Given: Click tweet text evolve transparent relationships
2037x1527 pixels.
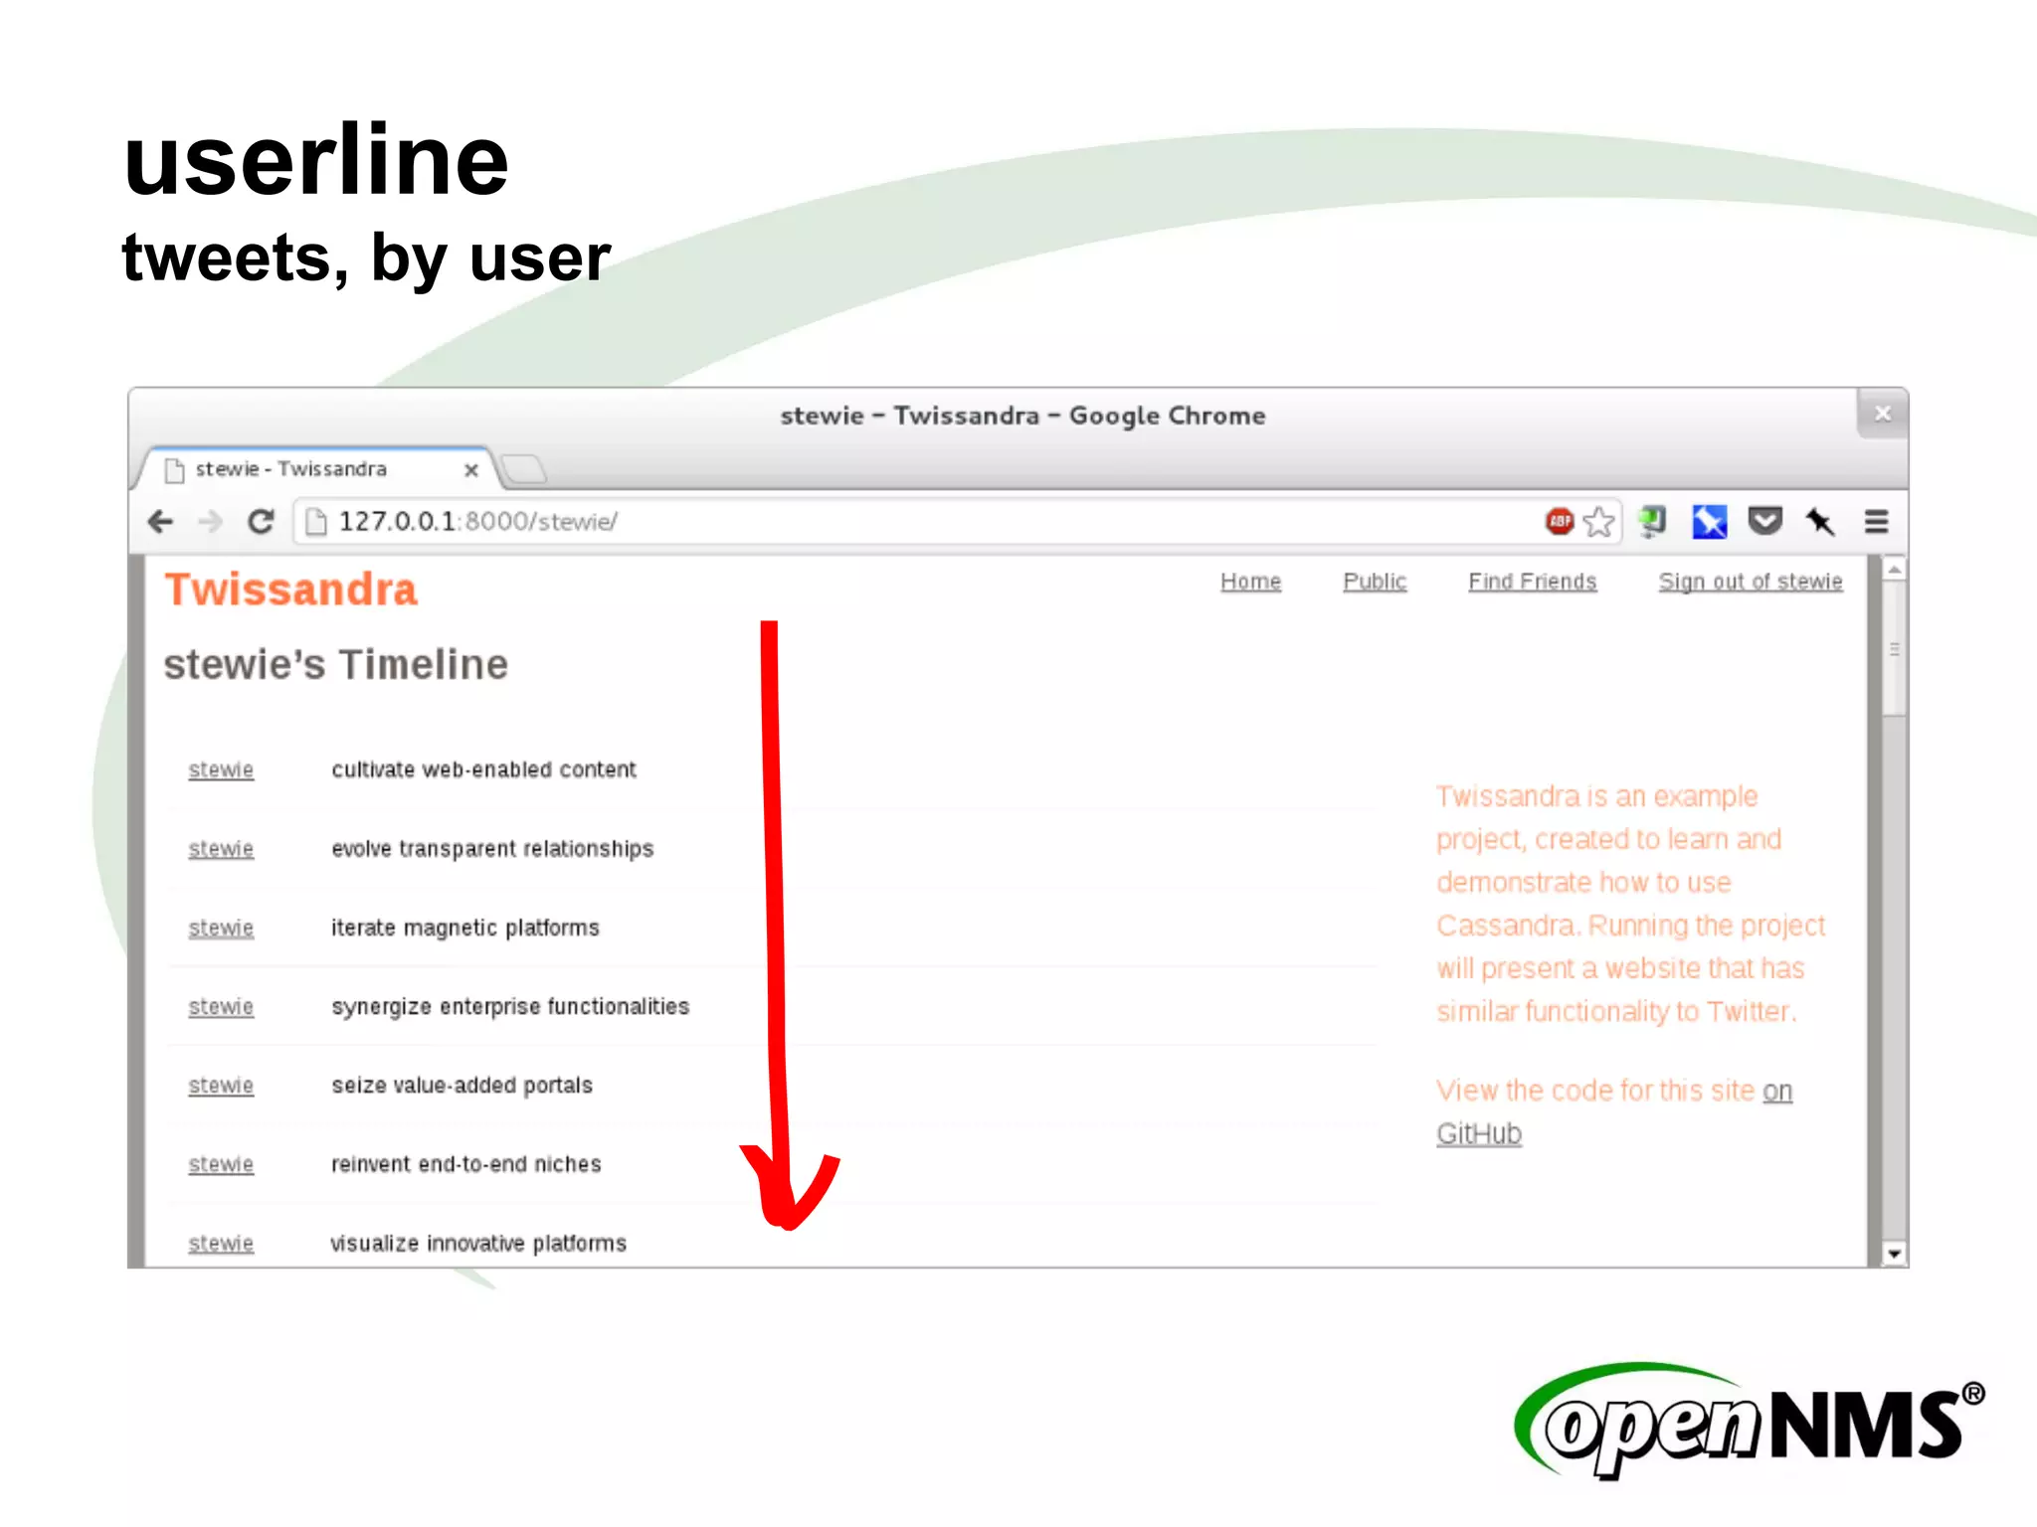Looking at the screenshot, I should pyautogui.click(x=492, y=849).
